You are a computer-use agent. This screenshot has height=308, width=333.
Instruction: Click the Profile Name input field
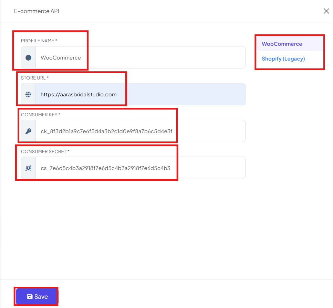coord(141,57)
